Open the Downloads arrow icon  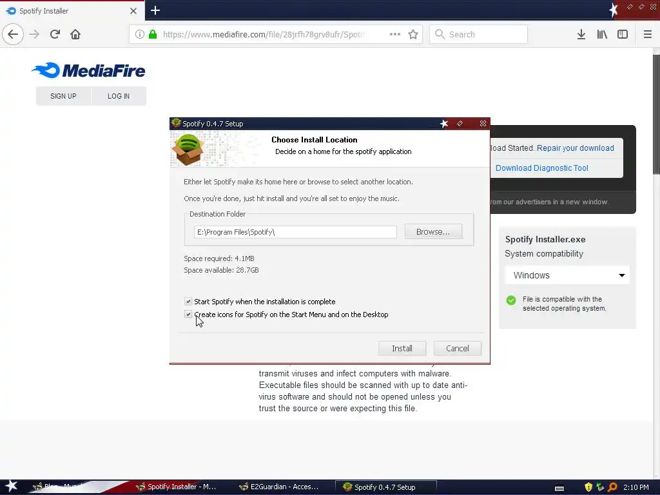pyautogui.click(x=581, y=34)
